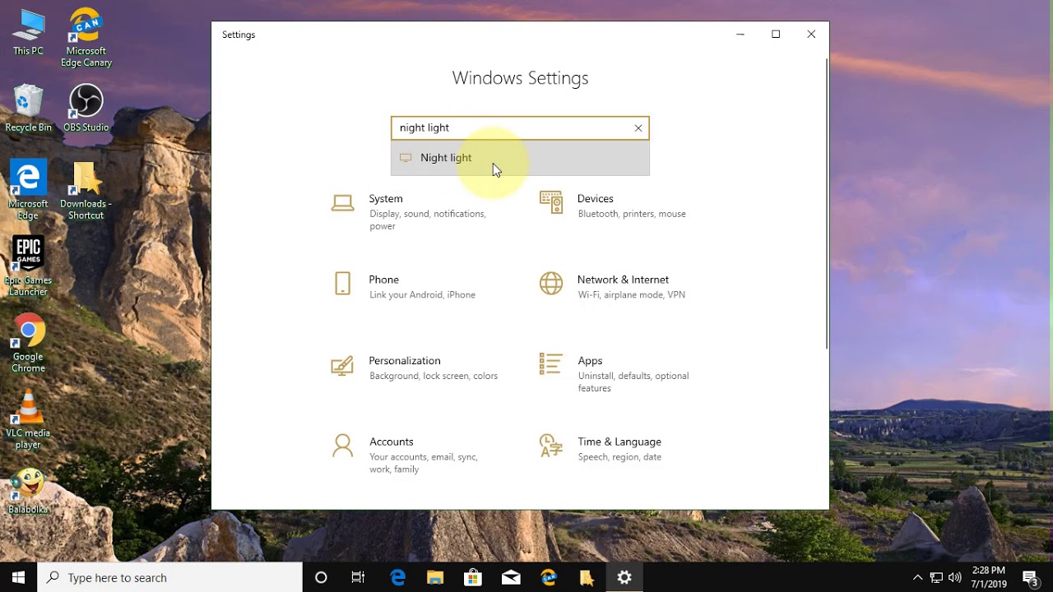This screenshot has height=592, width=1053.
Task: Select Microsoft Edge Canary desktop icon
Action: point(86,38)
